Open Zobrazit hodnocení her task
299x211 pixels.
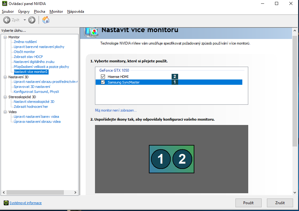[x=31, y=107]
